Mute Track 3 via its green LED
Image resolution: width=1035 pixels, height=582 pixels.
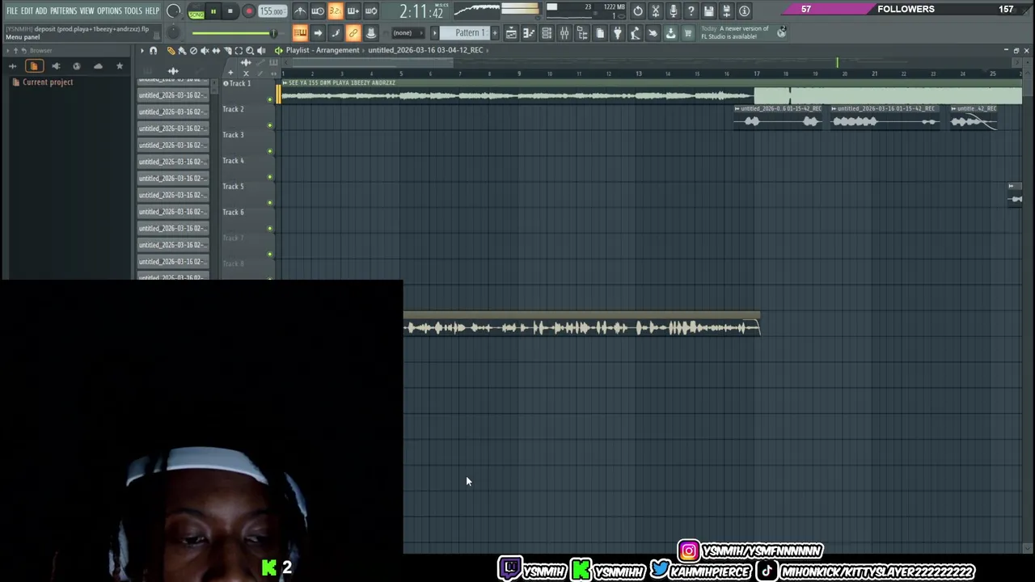270,151
